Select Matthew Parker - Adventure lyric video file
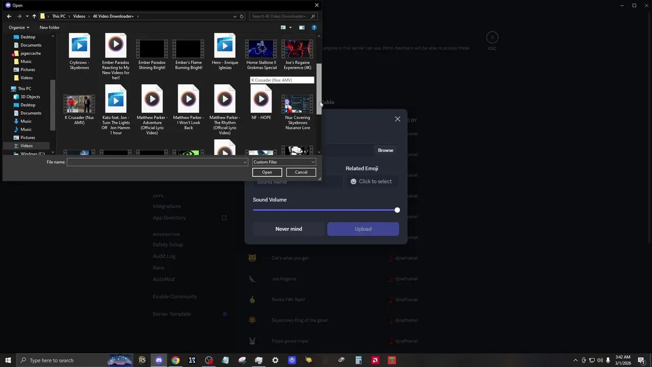652x367 pixels. pyautogui.click(x=152, y=110)
